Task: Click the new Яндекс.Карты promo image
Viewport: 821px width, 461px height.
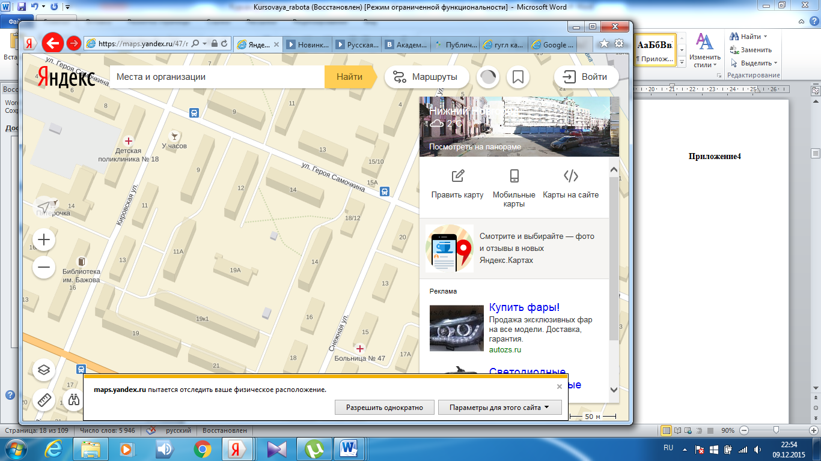Action: [450, 249]
